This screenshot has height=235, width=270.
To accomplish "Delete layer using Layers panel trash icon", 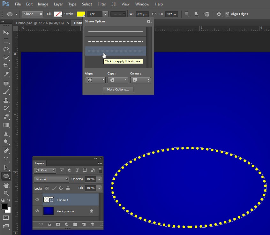I will click(92, 224).
